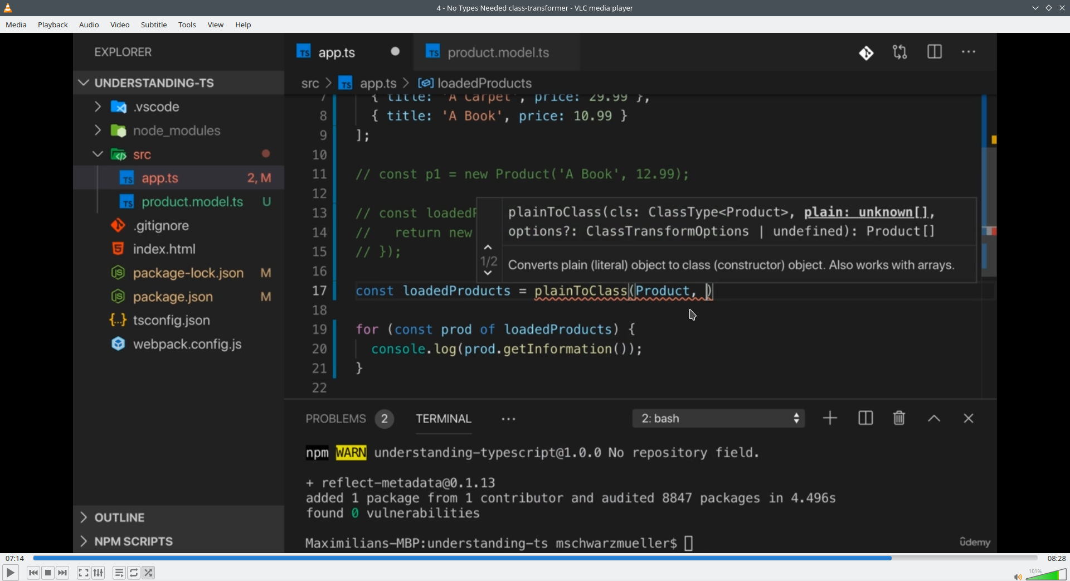1070x581 pixels.
Task: Open the panel tabs overflow ellipsis
Action: [508, 419]
